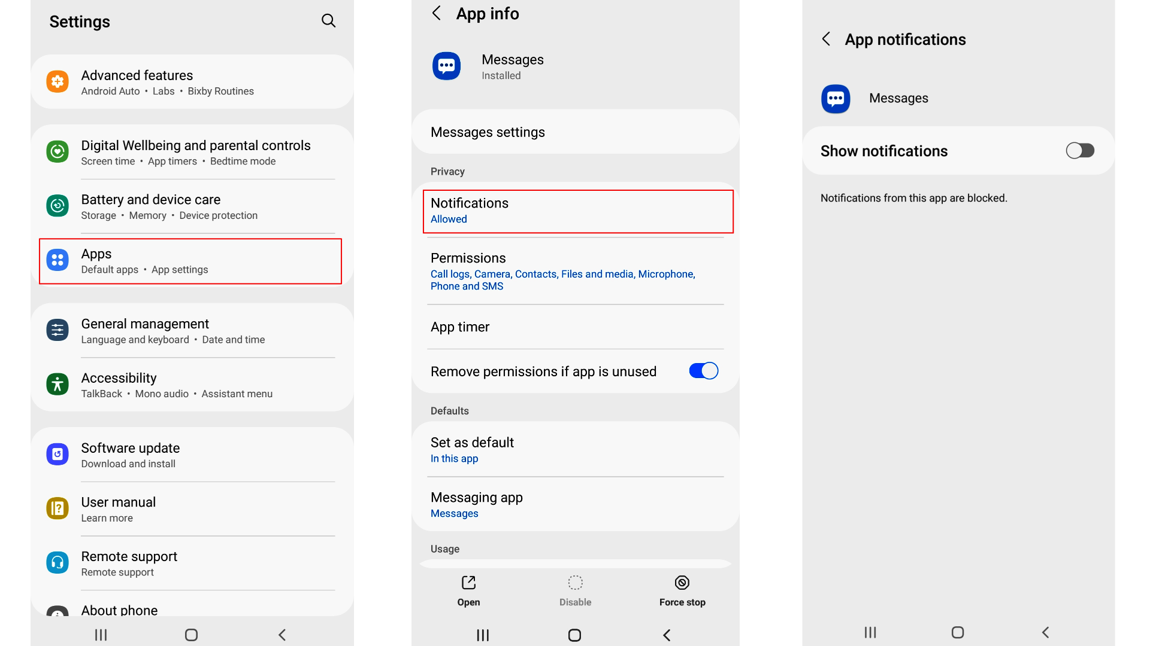Image resolution: width=1150 pixels, height=646 pixels.
Task: Tap the User manual yellow icon
Action: (x=57, y=508)
